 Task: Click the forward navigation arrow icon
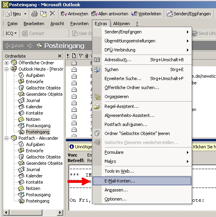tap(30, 46)
